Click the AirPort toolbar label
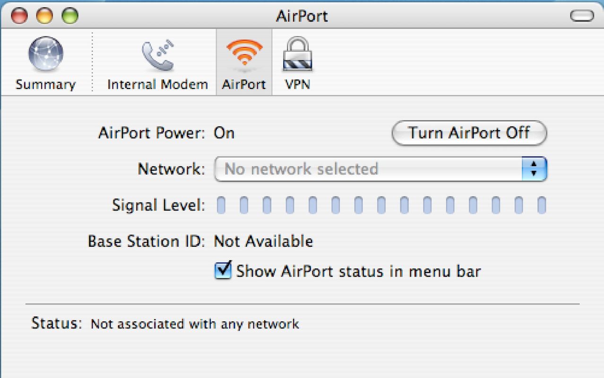 [x=244, y=85]
